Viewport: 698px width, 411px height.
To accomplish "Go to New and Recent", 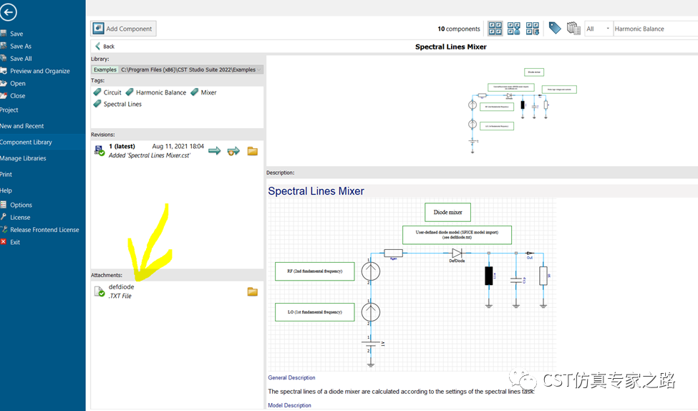I will (21, 126).
